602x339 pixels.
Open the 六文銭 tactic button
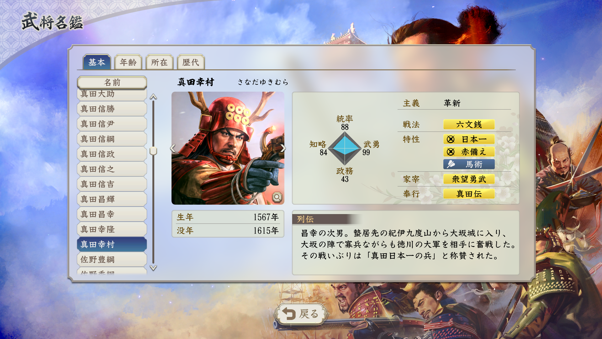pos(469,124)
